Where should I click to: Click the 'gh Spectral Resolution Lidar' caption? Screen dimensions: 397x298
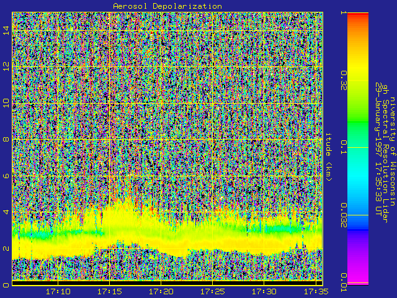[385, 154]
